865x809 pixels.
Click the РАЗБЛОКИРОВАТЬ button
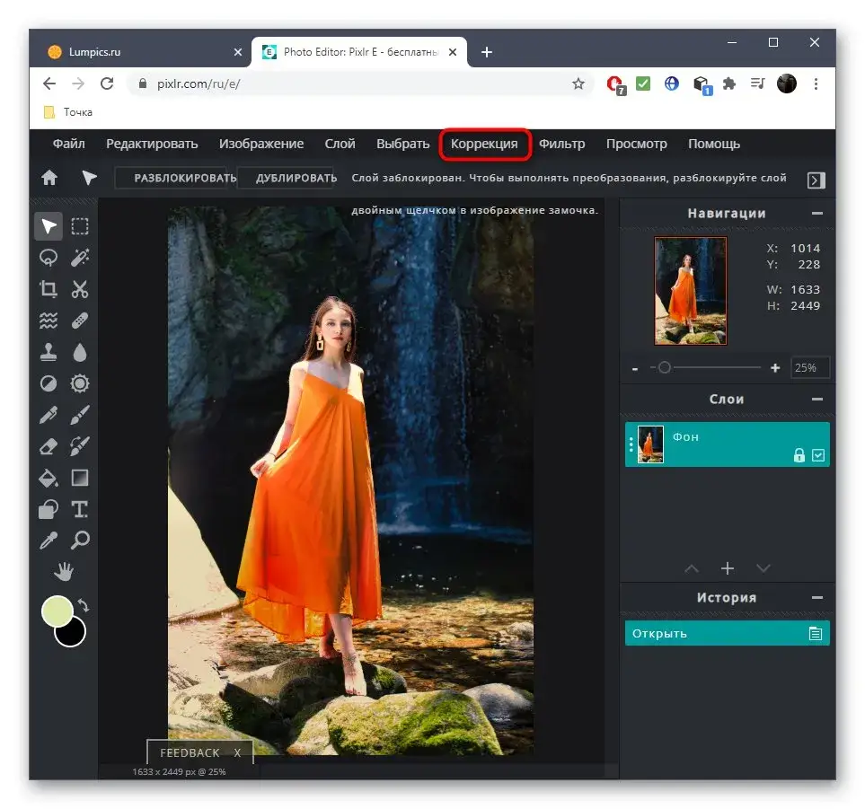click(184, 178)
